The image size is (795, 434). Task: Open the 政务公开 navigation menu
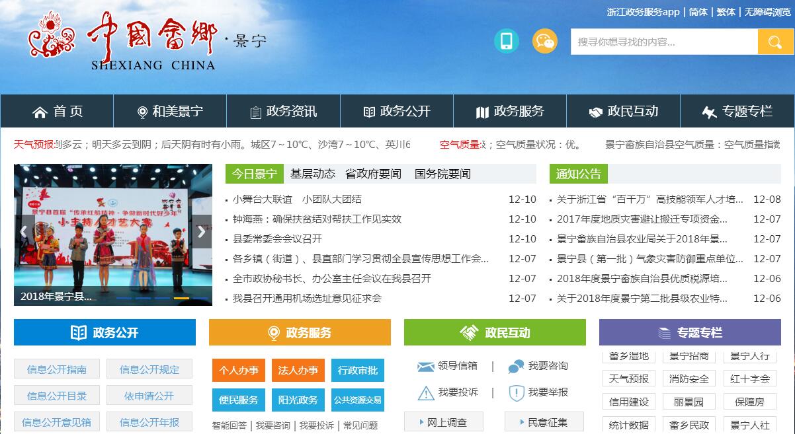(397, 112)
